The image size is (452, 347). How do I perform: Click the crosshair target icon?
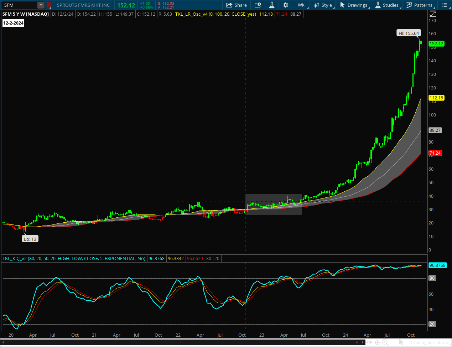(377, 342)
